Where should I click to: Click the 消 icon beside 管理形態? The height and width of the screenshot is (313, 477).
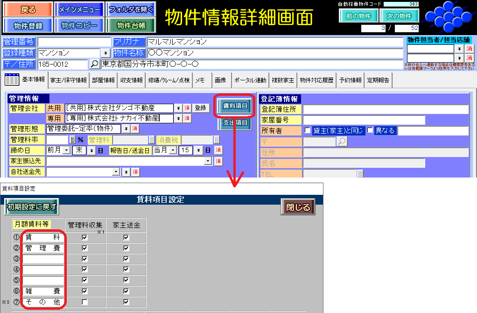coord(135,128)
